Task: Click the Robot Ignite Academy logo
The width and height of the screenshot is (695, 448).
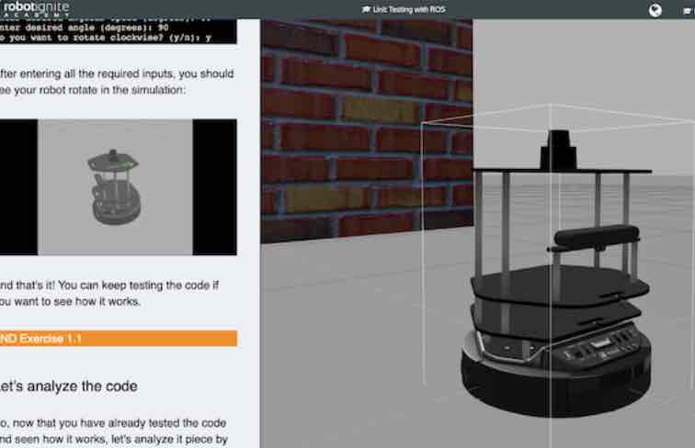Action: [36, 8]
